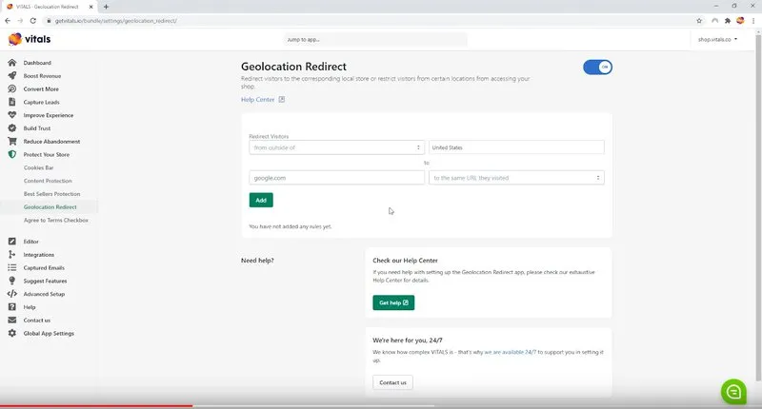Click Global App Settings gear icon
The image size is (762, 409).
click(x=12, y=333)
